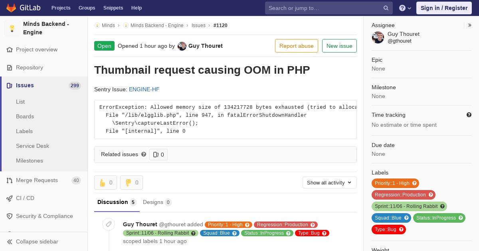Screen dimensions: 479x251
Task: Open the Groups top menu
Action: pyautogui.click(x=87, y=8)
